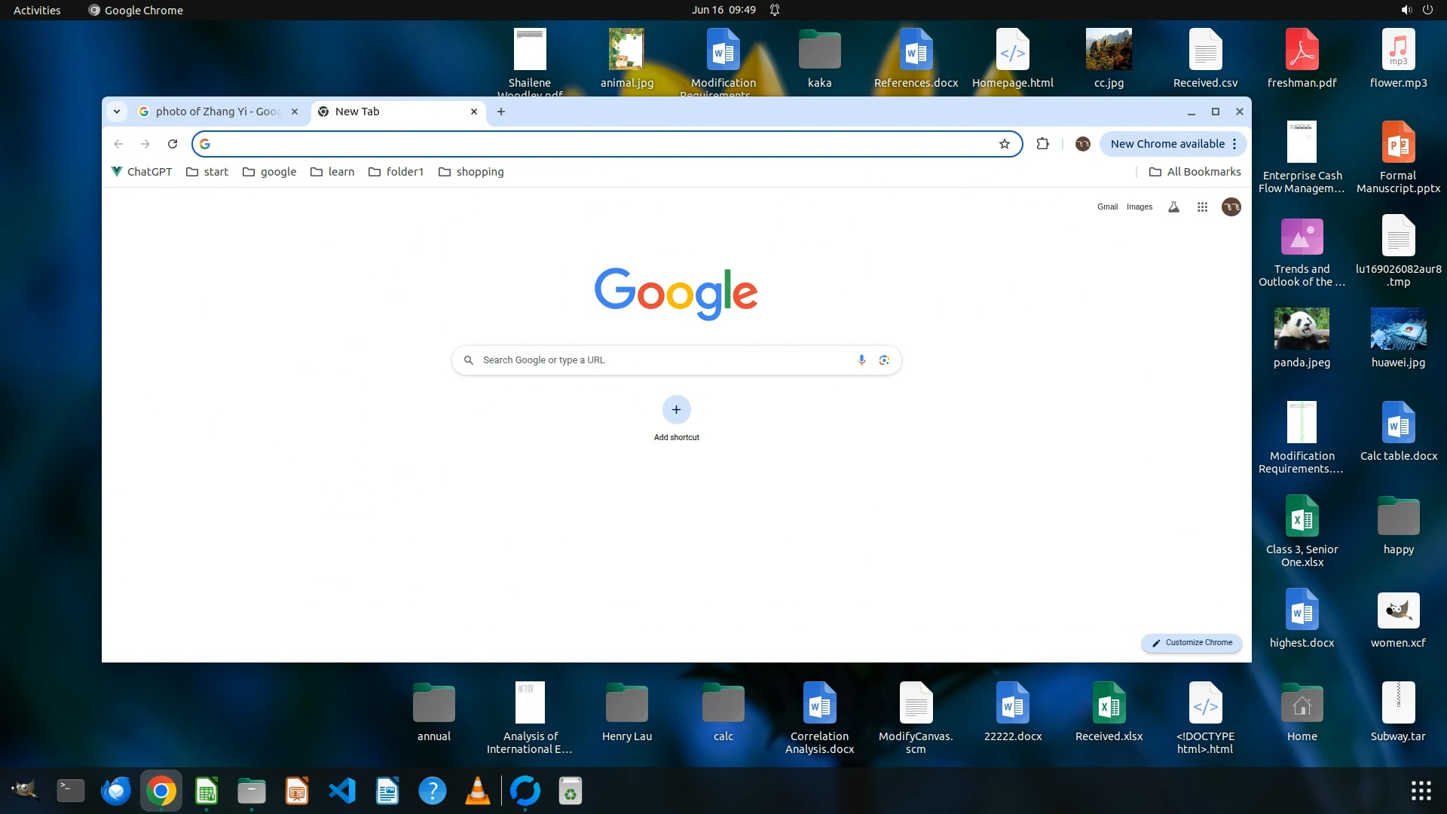1447x814 pixels.
Task: Reload the current page
Action: (x=173, y=144)
